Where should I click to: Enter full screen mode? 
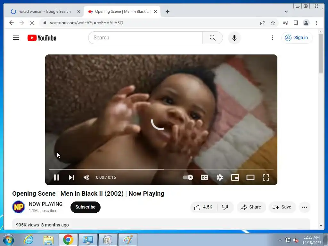pyautogui.click(x=266, y=177)
